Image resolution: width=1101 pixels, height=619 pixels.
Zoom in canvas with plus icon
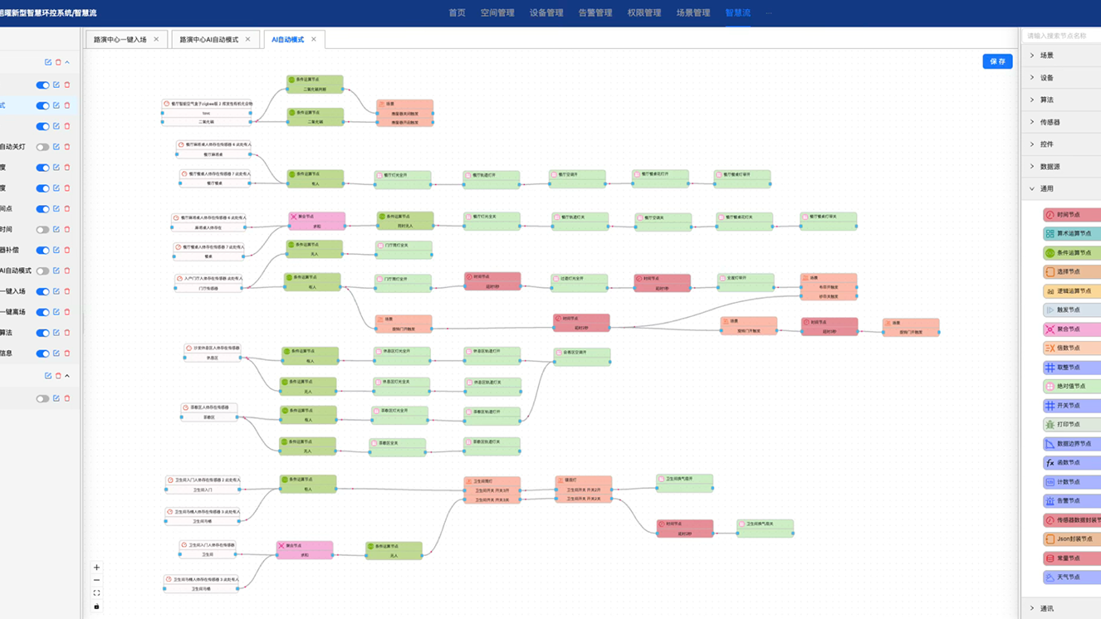point(96,568)
